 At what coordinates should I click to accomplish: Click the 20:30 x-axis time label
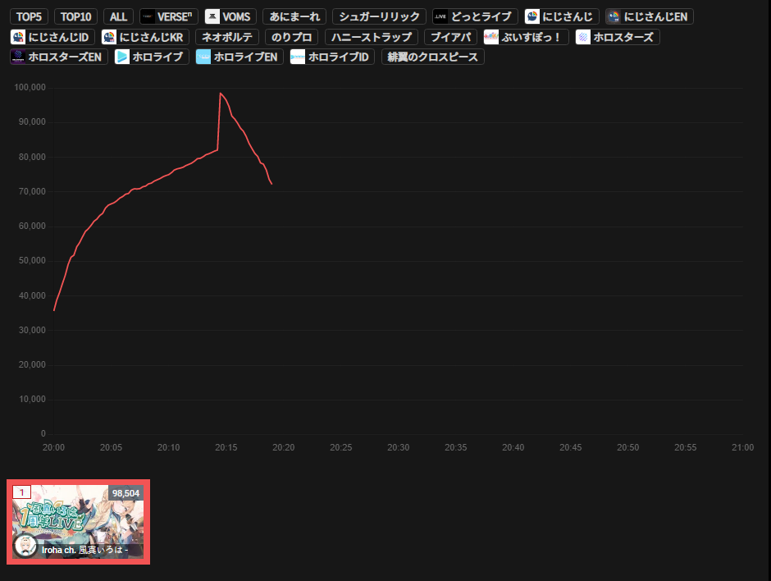coord(399,447)
